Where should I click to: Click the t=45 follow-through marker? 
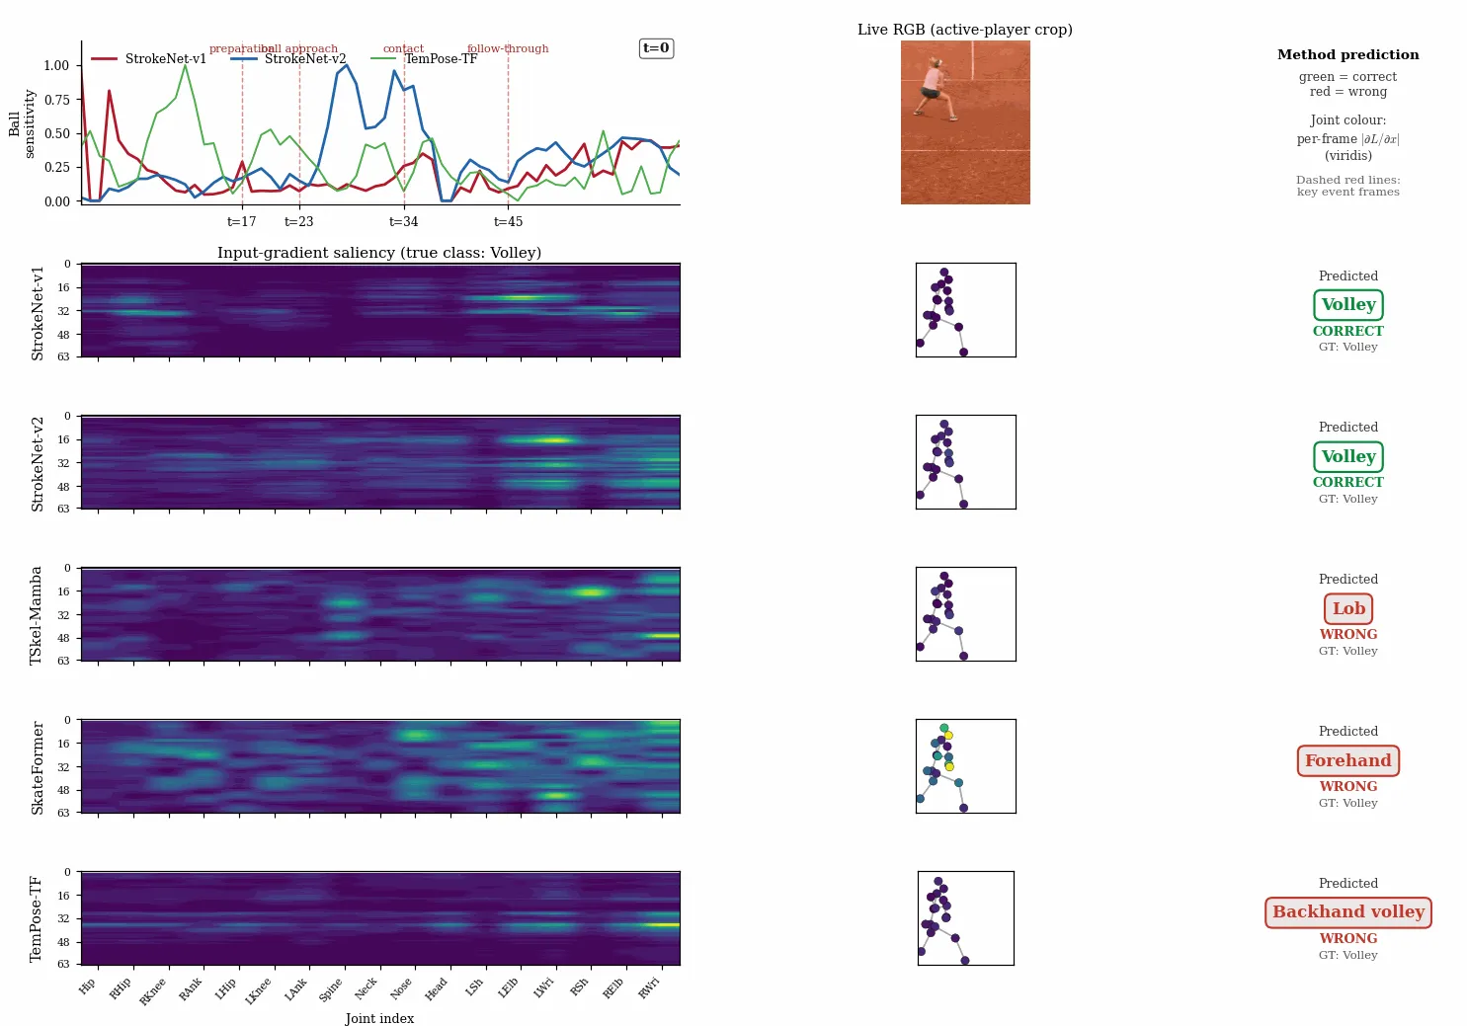click(x=509, y=222)
